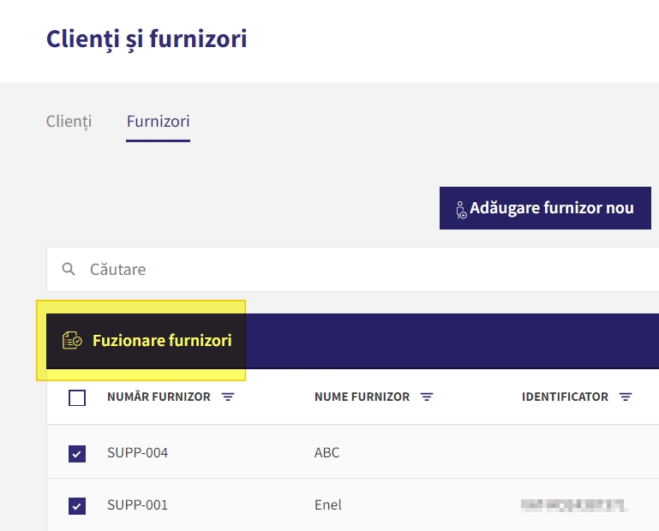Click the NUMĂR FURNIZOR column header
This screenshot has width=659, height=531.
159,397
